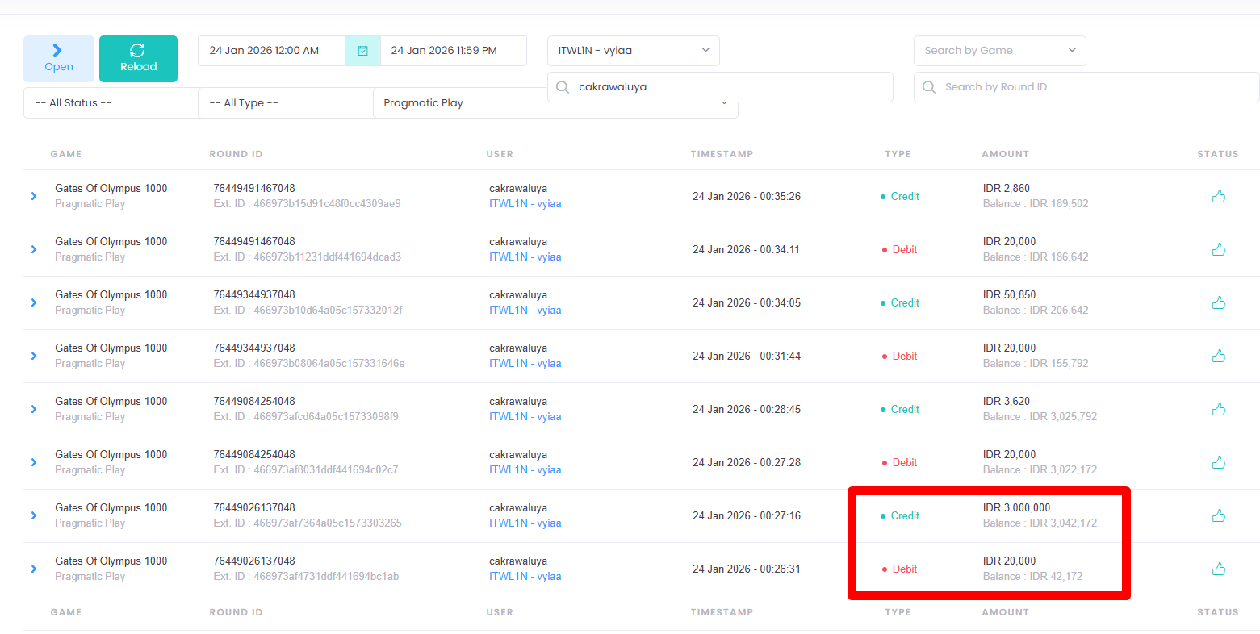Screen dimensions: 1260x634
Task: Click the GAME column header at top
Action: [66, 154]
